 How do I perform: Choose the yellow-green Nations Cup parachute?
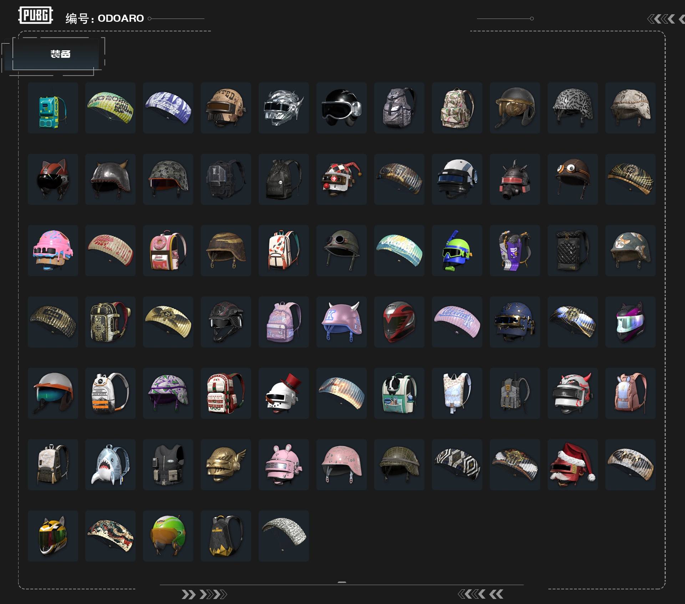[x=111, y=108]
